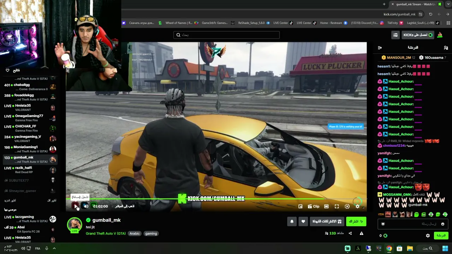The width and height of the screenshot is (452, 254).
Task: Select the Arabic tag
Action: [x=135, y=234]
